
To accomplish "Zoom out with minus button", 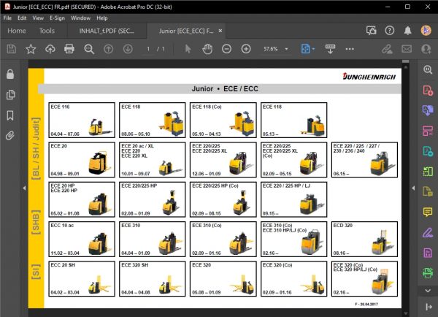I will coord(226,49).
